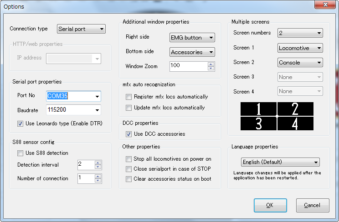Viewport: 339px width, 222px height.
Task: Increase the Number of connection value
Action: [98, 176]
